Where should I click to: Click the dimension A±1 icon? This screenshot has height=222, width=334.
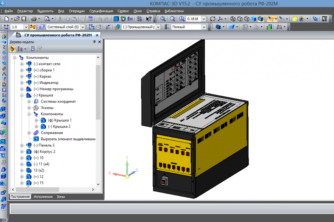(x=279, y=27)
